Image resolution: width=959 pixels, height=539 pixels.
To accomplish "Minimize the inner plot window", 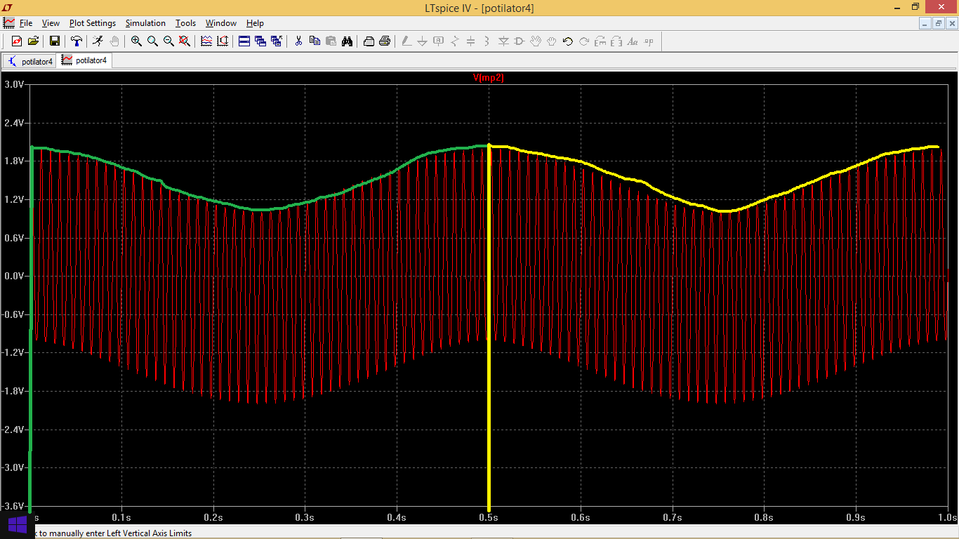I will (925, 23).
